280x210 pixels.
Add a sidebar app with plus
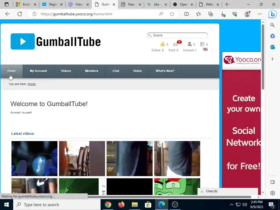point(272,59)
